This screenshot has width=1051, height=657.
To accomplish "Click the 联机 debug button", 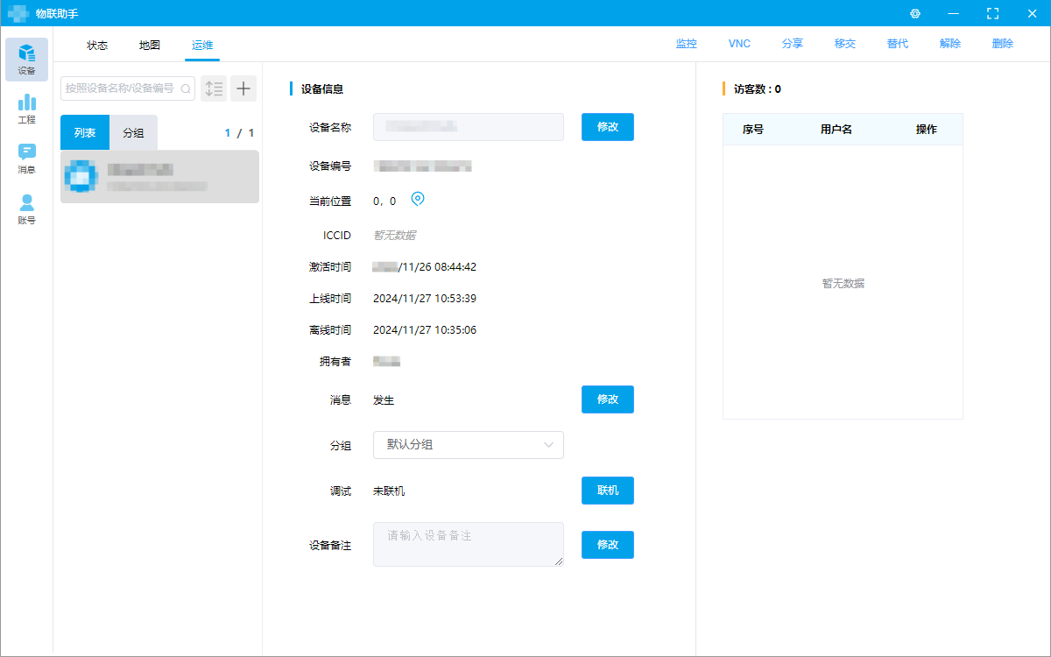I will tap(607, 491).
